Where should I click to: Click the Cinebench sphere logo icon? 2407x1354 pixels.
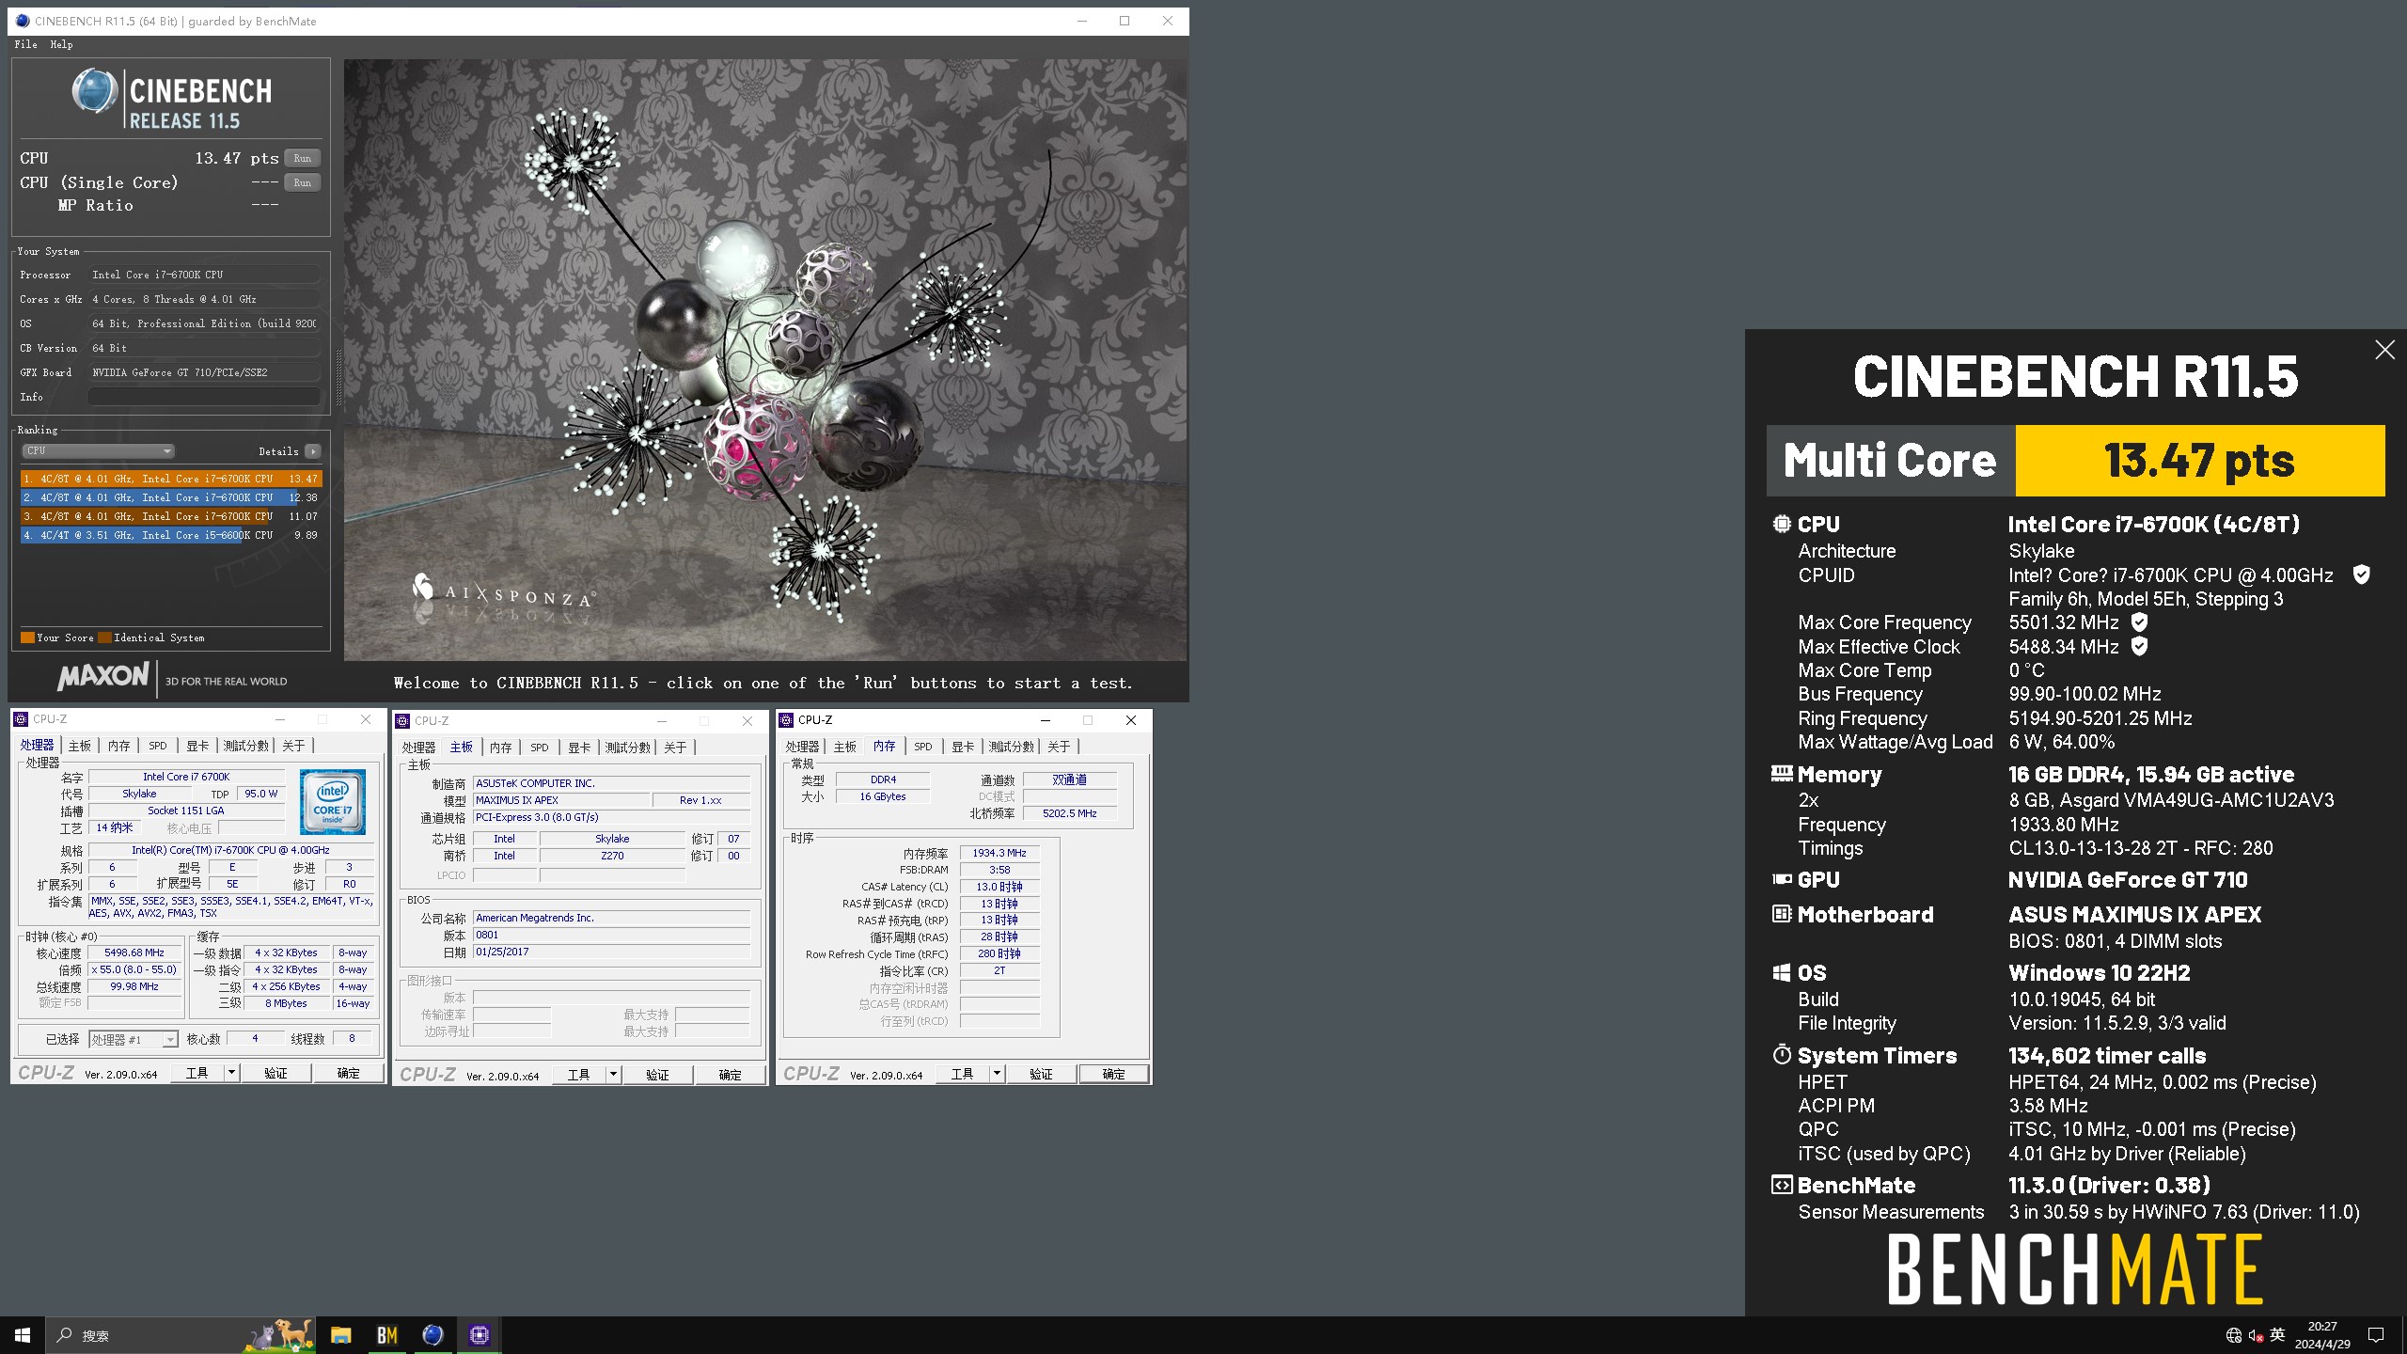[x=95, y=92]
